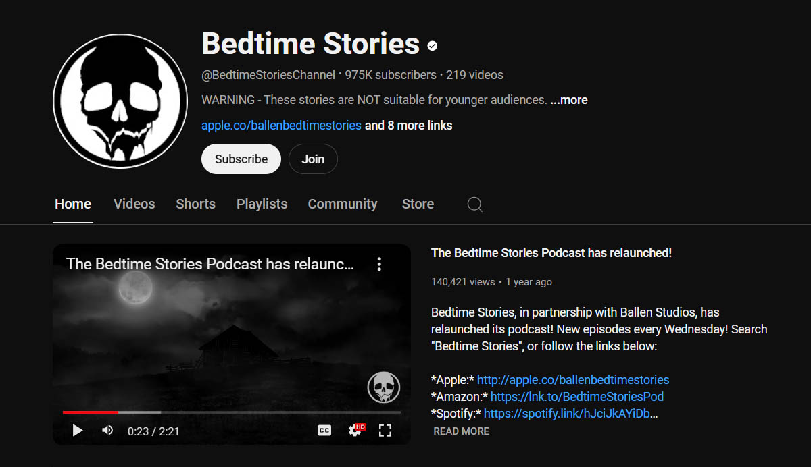The width and height of the screenshot is (811, 467).
Task: Subscribe to the Bedtime Stories channel
Action: [241, 159]
